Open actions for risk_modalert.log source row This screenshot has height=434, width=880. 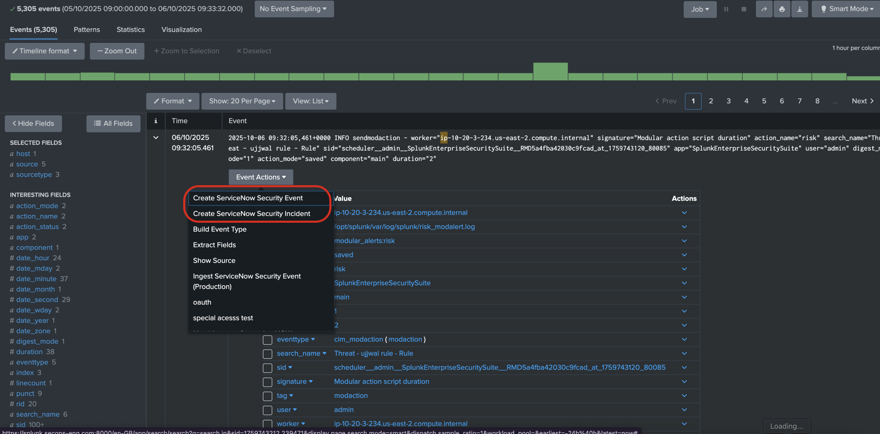click(x=684, y=227)
